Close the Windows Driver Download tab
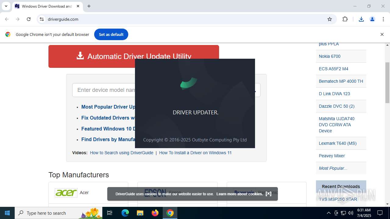The width and height of the screenshot is (390, 219). (x=78, y=6)
